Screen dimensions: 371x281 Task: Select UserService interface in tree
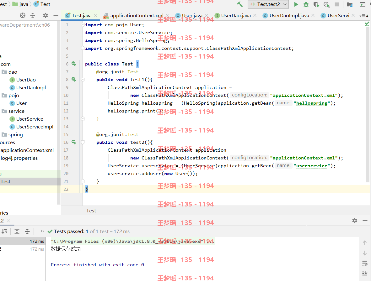point(26,119)
